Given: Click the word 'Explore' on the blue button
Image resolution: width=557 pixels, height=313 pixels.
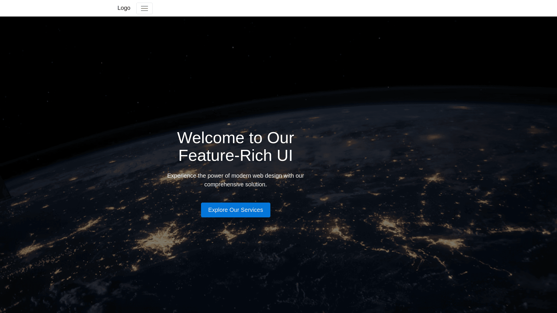Looking at the screenshot, I should coord(218,210).
